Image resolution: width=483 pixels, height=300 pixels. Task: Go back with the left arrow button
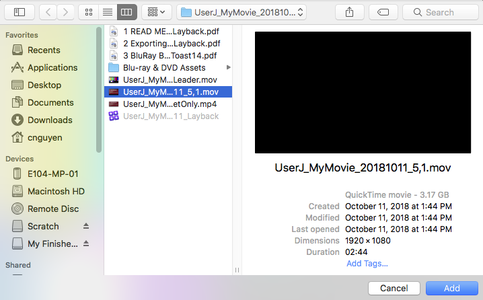pyautogui.click(x=48, y=12)
